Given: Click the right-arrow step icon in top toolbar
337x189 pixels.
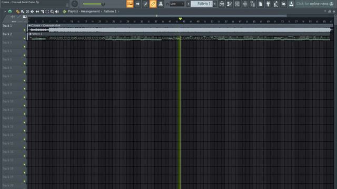Looking at the screenshot, I should coord(137,4).
